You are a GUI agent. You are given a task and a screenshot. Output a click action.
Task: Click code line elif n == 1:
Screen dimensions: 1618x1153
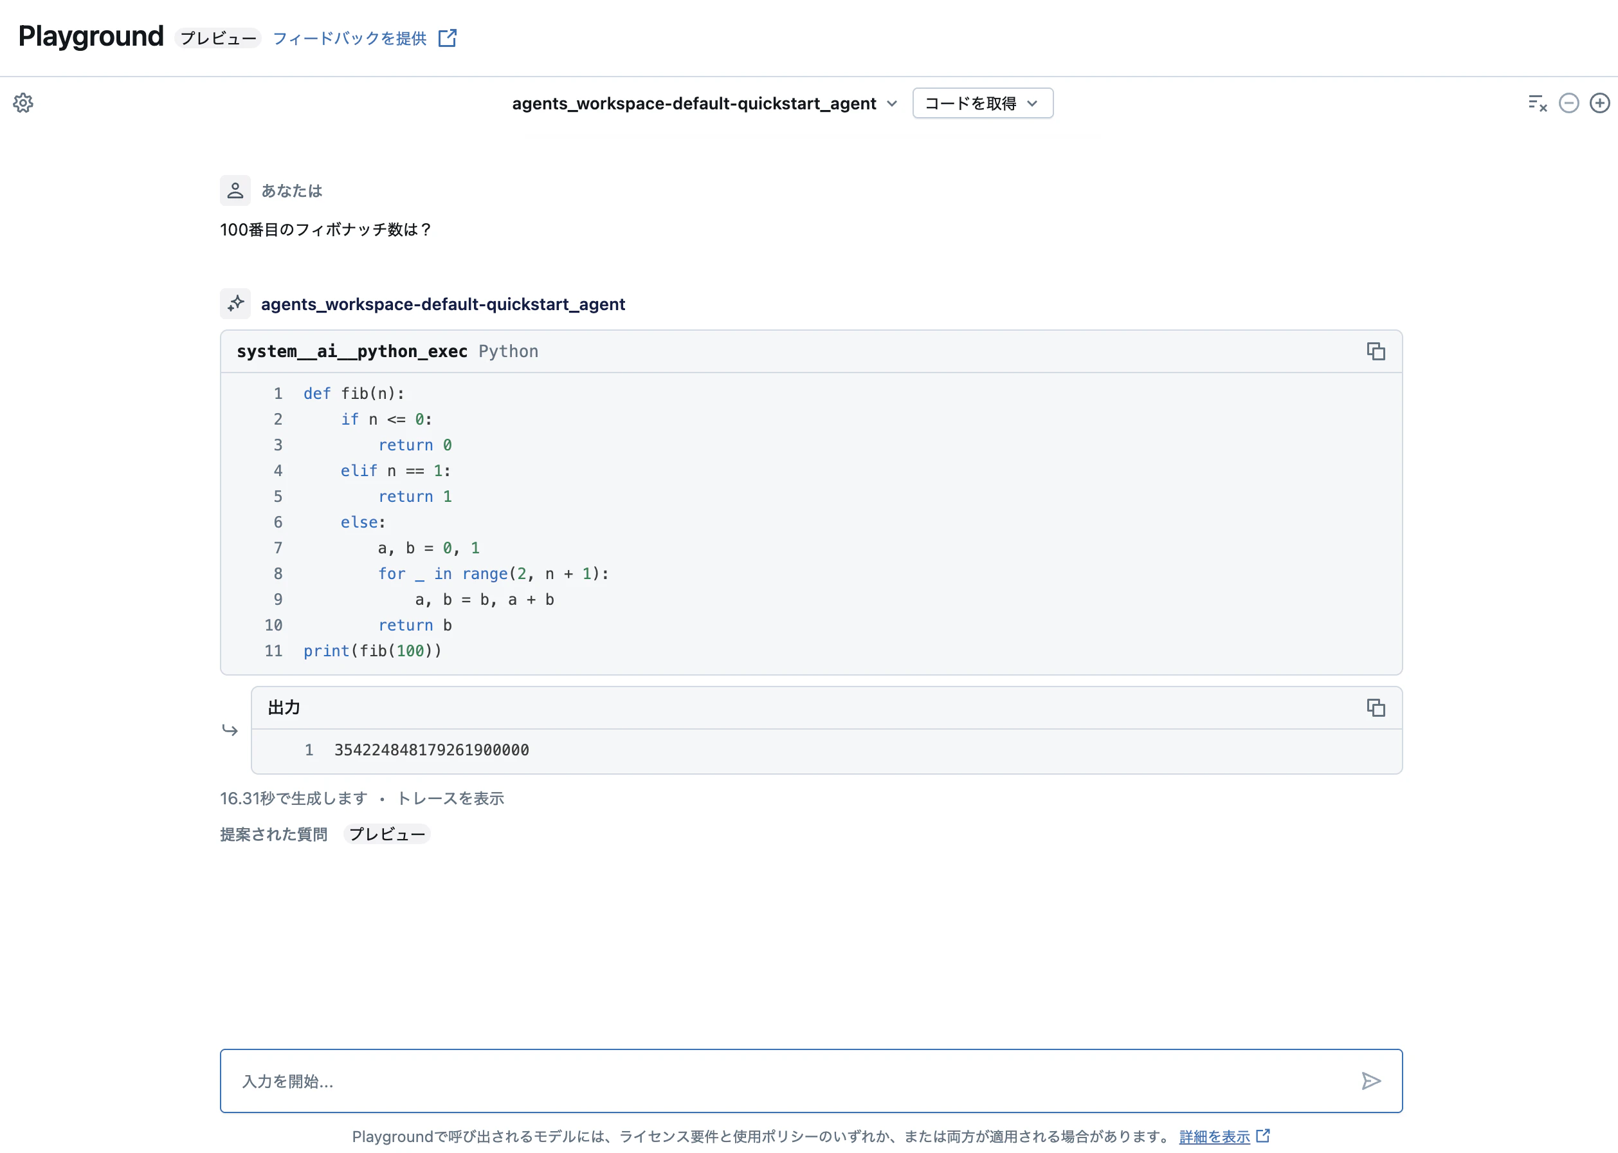395,471
